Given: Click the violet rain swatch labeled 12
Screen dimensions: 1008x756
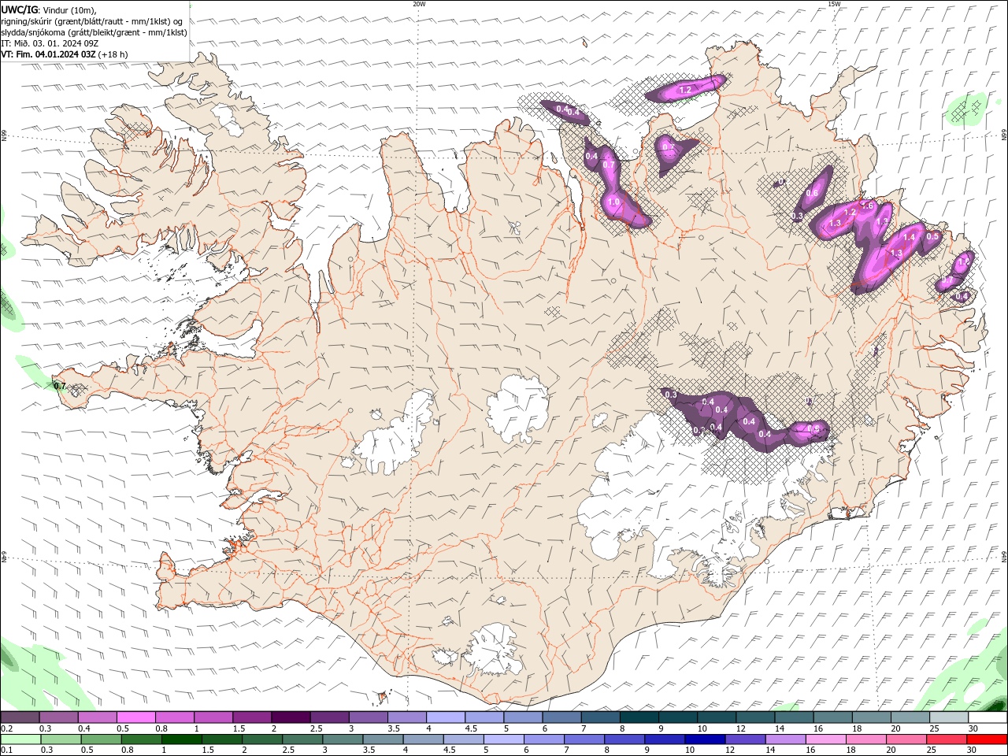Looking at the screenshot, I should 744,739.
